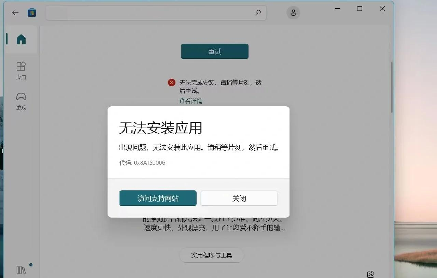The width and height of the screenshot is (437, 278).
Task: Click the 无法安装应用 dialog title
Action: (x=160, y=128)
